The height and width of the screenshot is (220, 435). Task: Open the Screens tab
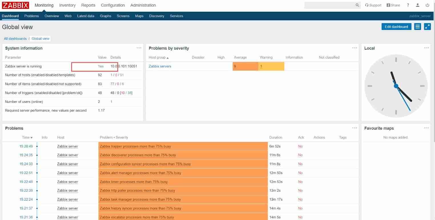[123, 16]
